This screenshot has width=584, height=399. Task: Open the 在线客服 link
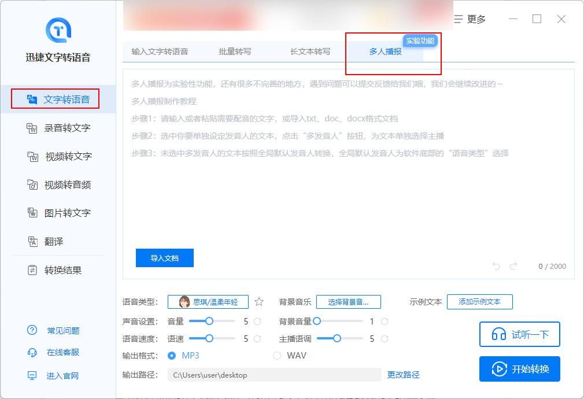(x=63, y=352)
